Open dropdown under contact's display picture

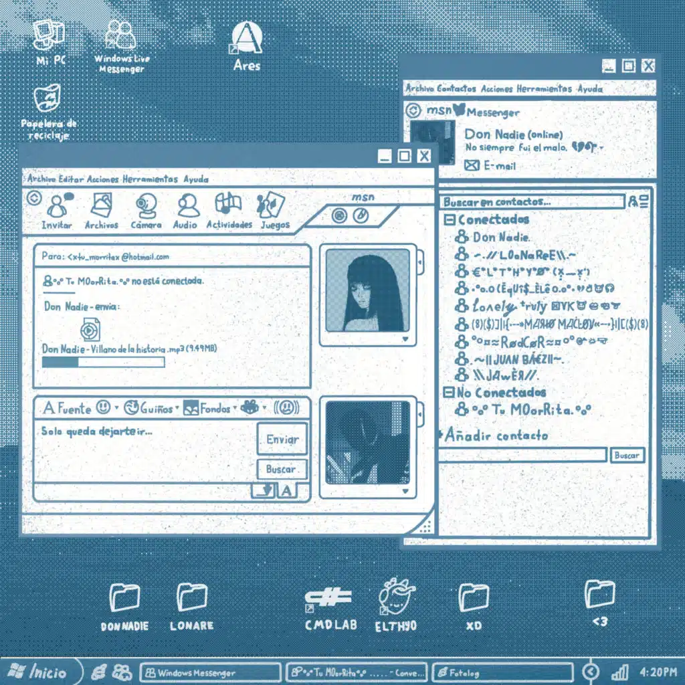[x=405, y=339]
